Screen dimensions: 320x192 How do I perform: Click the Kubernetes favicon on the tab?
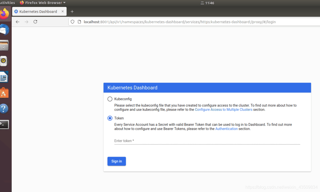(x=16, y=11)
